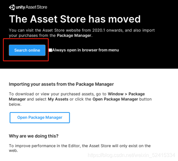The image size is (178, 161).
Task: Click bold 'Package Manager' in the header paragraph
Action: click(74, 35)
